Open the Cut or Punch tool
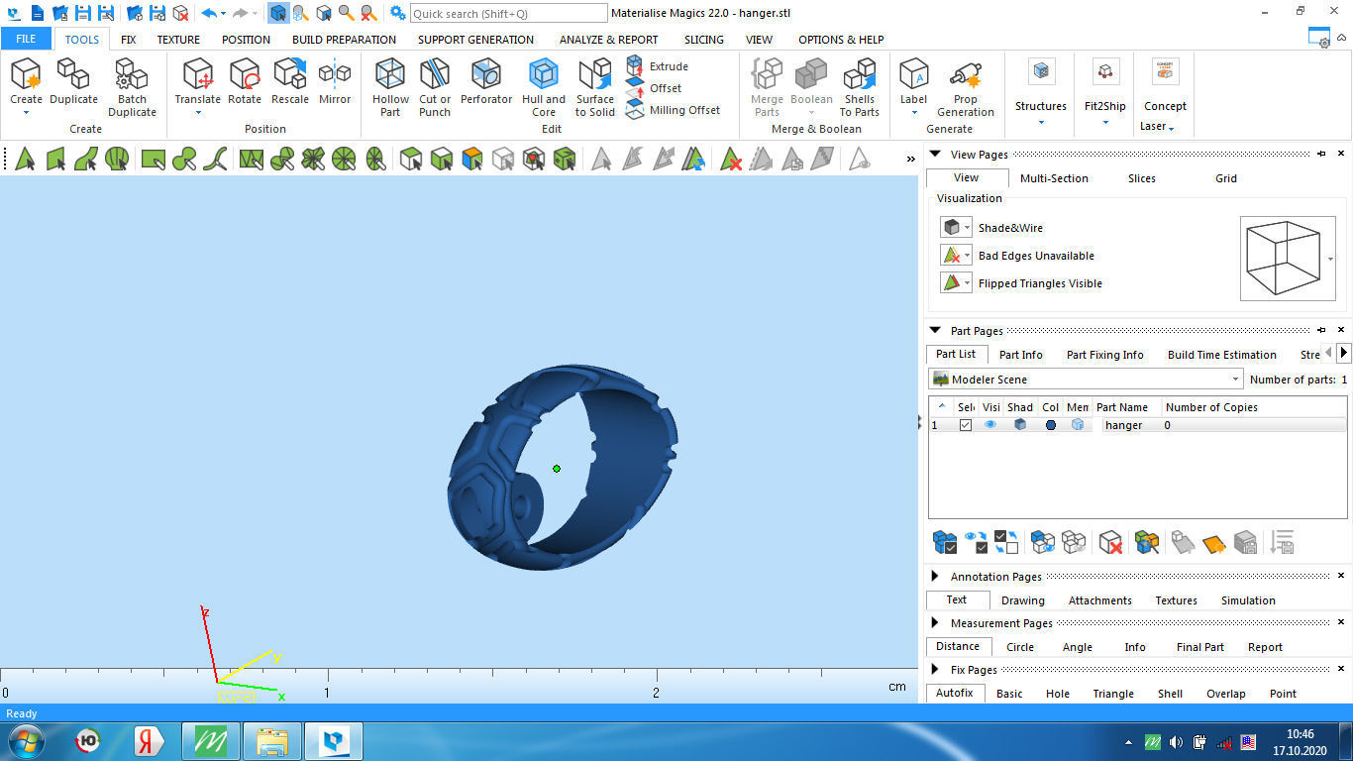Image resolution: width=1353 pixels, height=761 pixels. pos(435,87)
